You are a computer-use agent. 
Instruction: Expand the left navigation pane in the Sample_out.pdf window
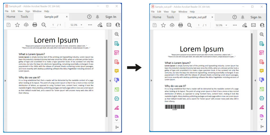tap(151, 80)
